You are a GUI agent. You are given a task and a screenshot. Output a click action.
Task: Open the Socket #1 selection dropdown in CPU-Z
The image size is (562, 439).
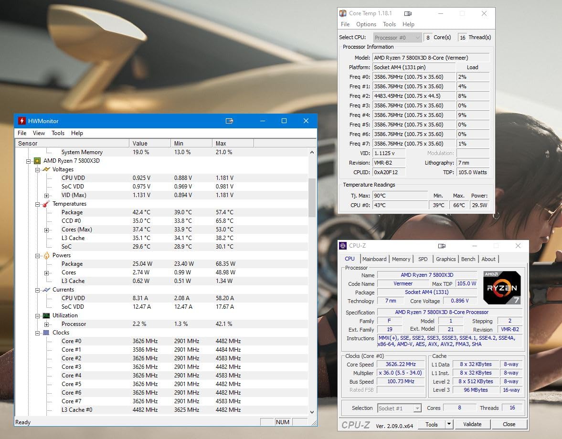click(x=399, y=408)
